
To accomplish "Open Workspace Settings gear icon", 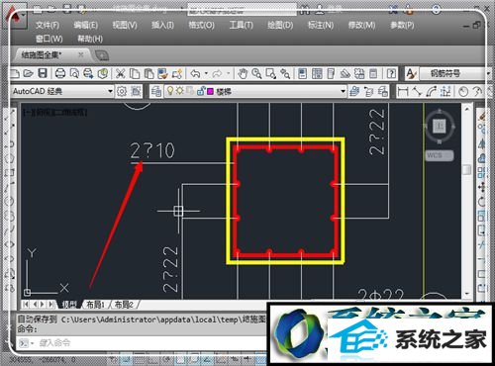I will pos(122,91).
